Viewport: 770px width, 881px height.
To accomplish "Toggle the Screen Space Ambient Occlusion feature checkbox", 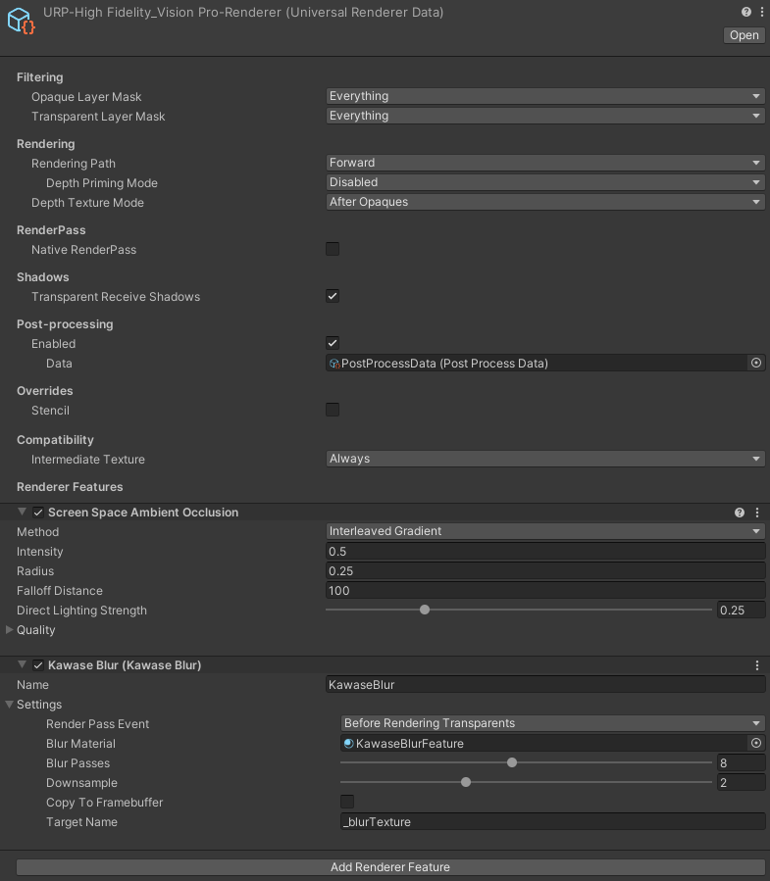I will (36, 512).
